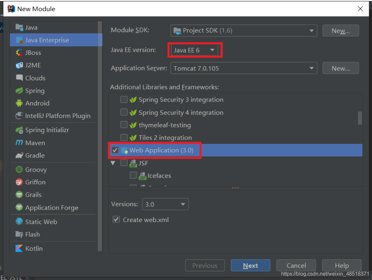Click the Spring Security 3 leaf icon

[x=133, y=99]
